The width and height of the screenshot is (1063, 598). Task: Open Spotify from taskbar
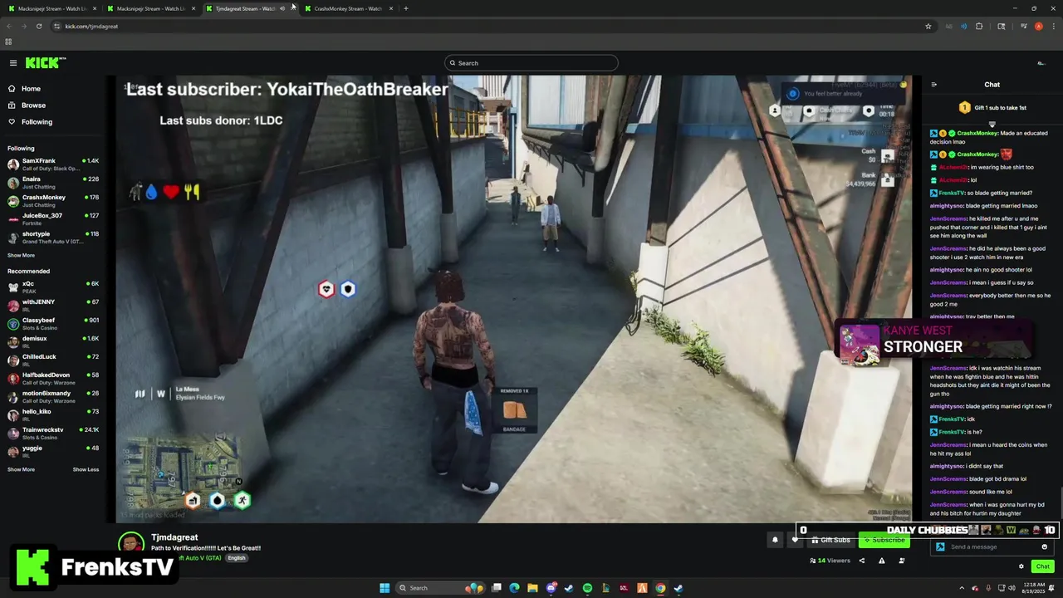coord(587,588)
